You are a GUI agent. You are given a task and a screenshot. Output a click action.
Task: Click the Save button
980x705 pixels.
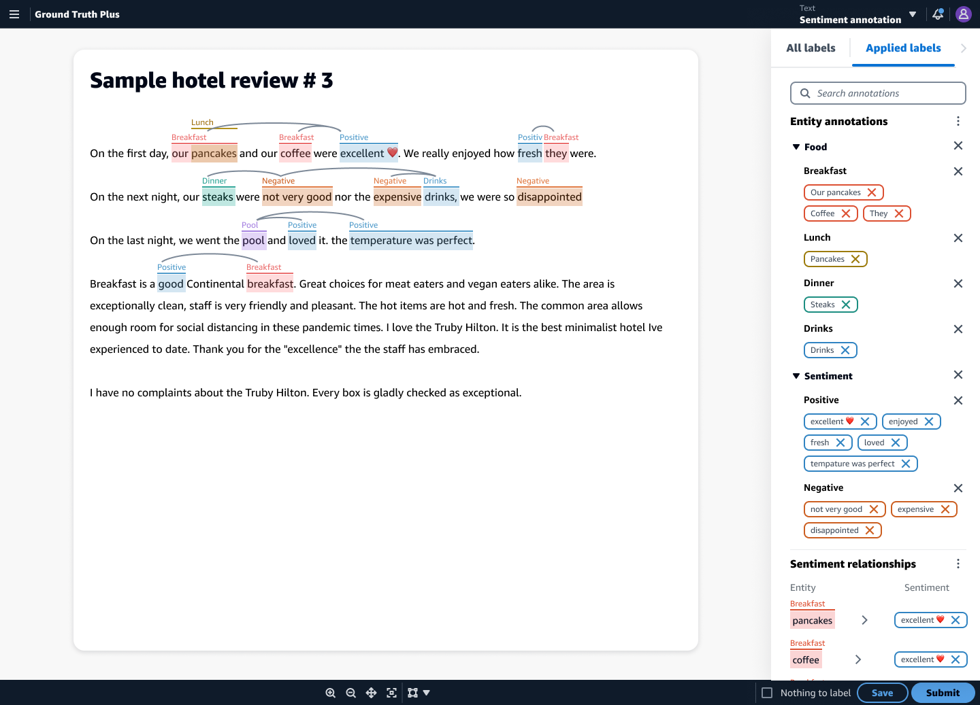(883, 693)
